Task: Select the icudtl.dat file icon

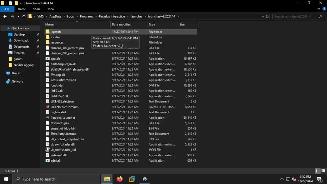Action: coord(48,85)
